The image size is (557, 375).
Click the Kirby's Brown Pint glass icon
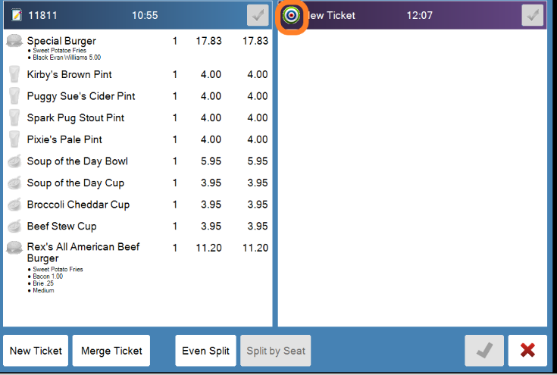[14, 74]
